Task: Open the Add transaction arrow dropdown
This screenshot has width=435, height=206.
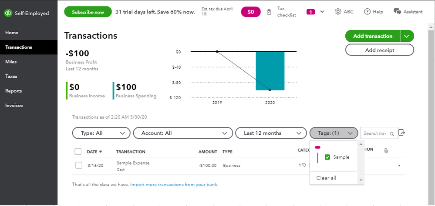Action: [407, 36]
